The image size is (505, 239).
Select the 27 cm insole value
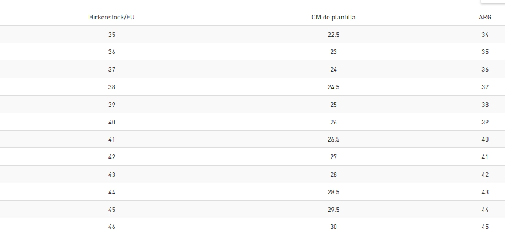coord(334,157)
